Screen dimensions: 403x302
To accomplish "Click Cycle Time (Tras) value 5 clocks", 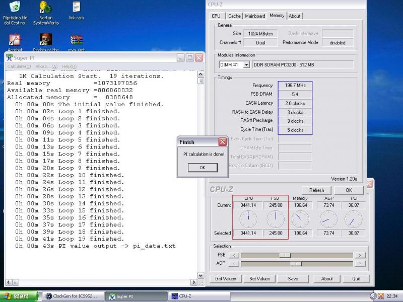I will click(x=295, y=130).
